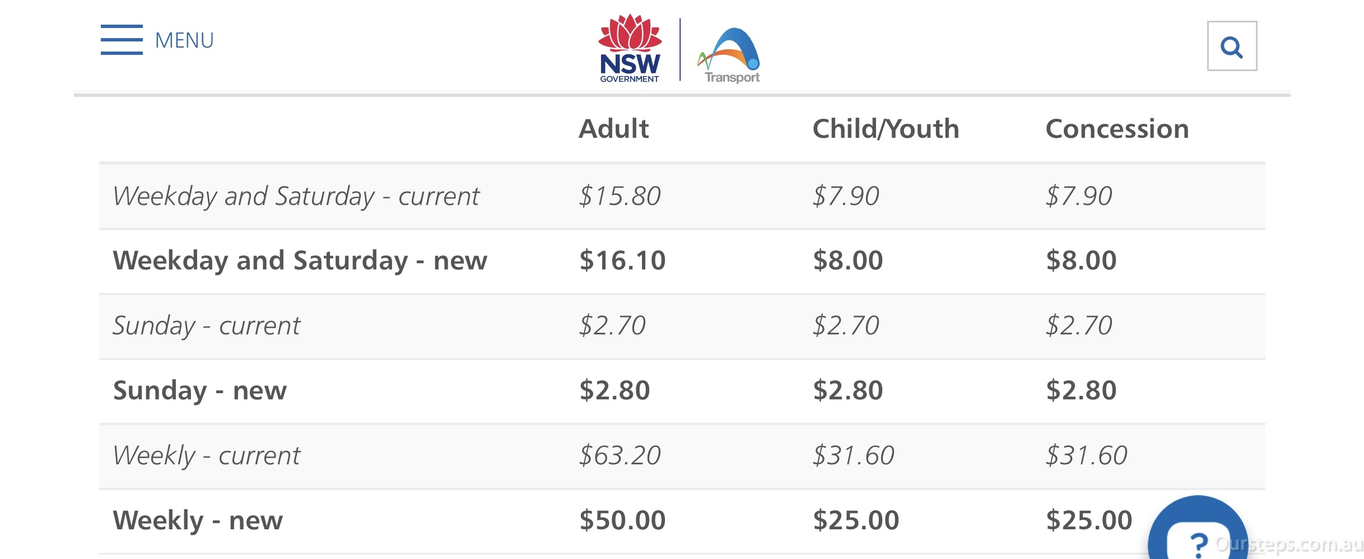Screen dimensions: 1364x559
Task: Click the NSW Government logo
Action: pos(630,49)
